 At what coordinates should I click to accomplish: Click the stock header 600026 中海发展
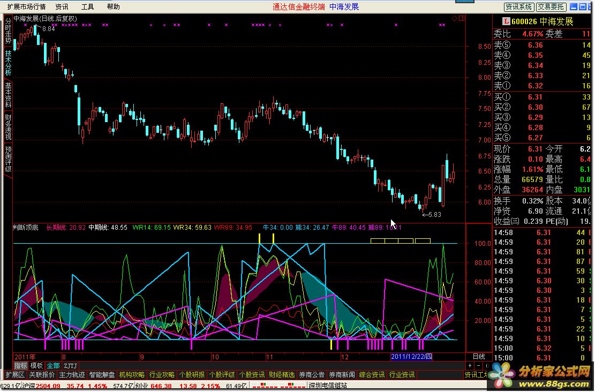(543, 21)
